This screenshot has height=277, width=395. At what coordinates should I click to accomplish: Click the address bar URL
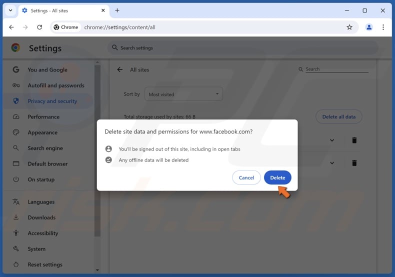coord(119,27)
